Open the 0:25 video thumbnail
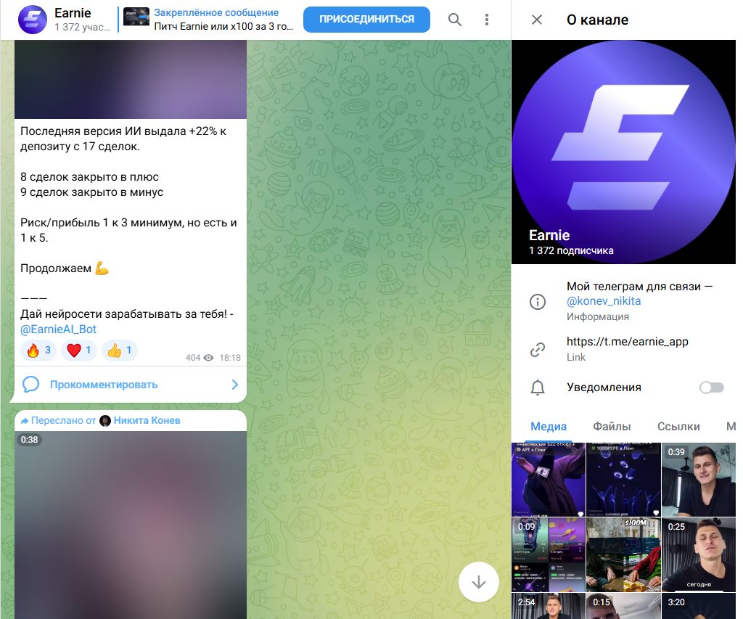 coord(699,554)
